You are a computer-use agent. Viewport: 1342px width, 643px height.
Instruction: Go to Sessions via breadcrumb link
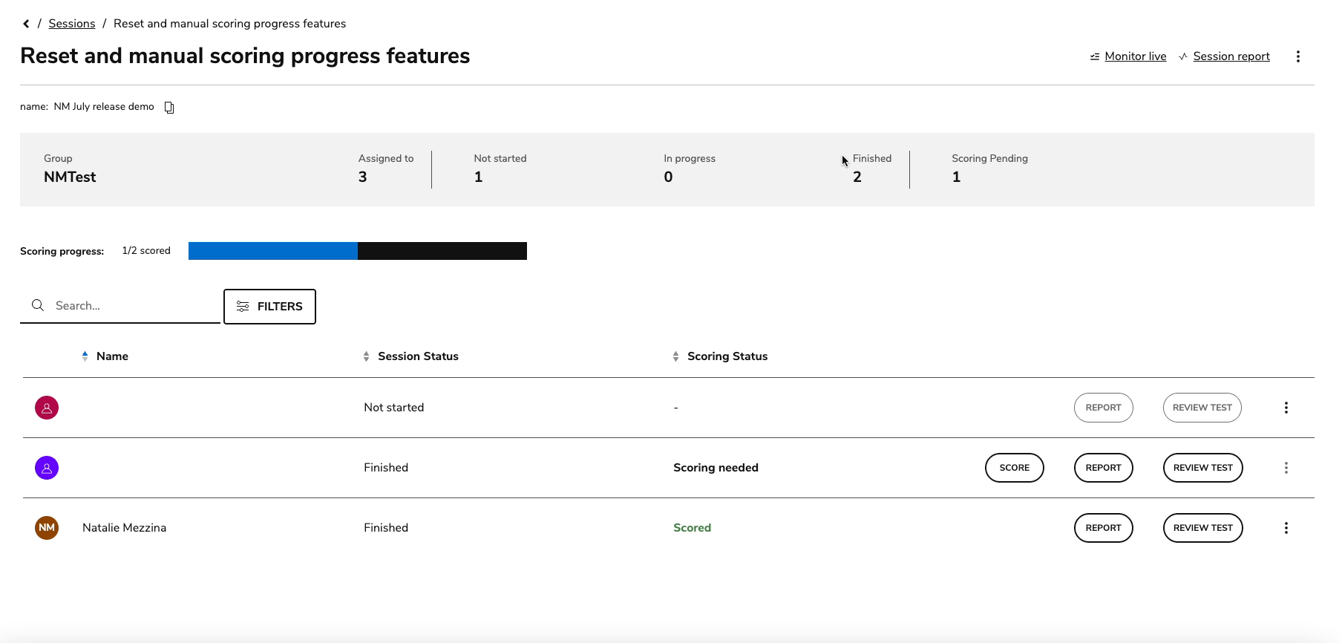tap(72, 24)
